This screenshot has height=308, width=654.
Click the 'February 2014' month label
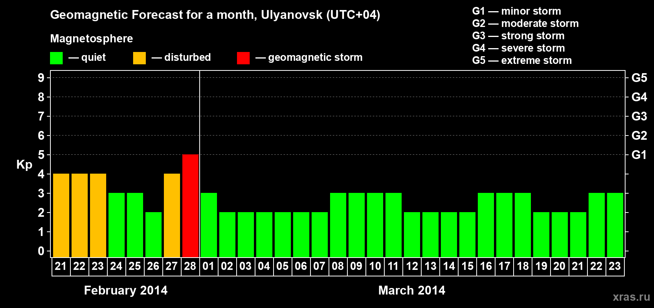point(126,290)
